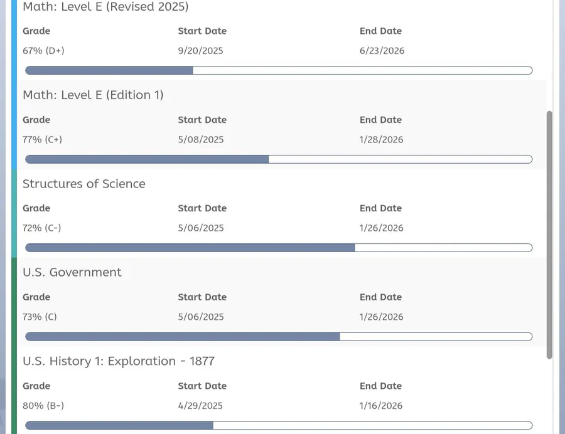Select the 72% (C-) grade text
Image resolution: width=565 pixels, height=434 pixels.
click(x=42, y=228)
